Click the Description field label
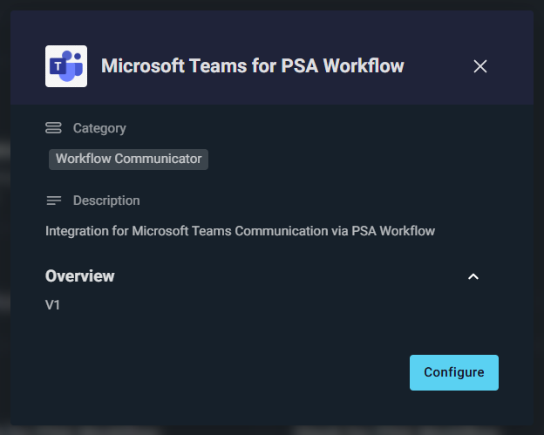This screenshot has width=544, height=435. pos(106,201)
